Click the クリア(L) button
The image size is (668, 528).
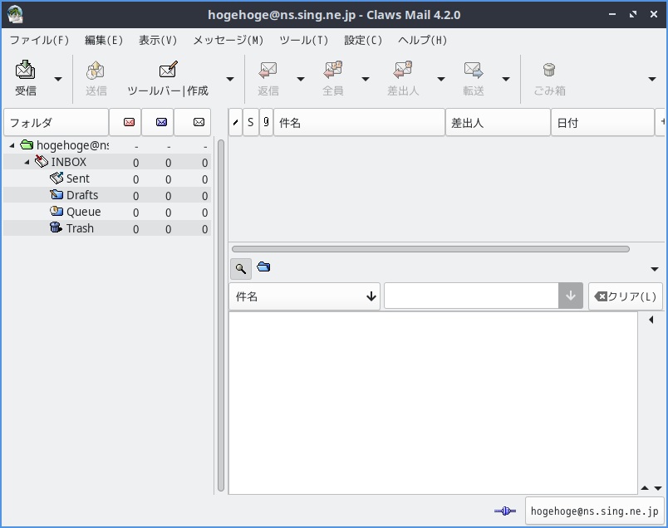coord(626,296)
